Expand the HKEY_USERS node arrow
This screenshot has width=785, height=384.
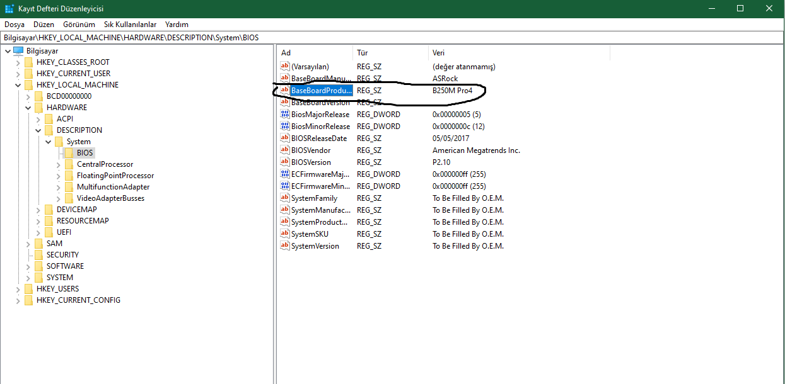[18, 289]
